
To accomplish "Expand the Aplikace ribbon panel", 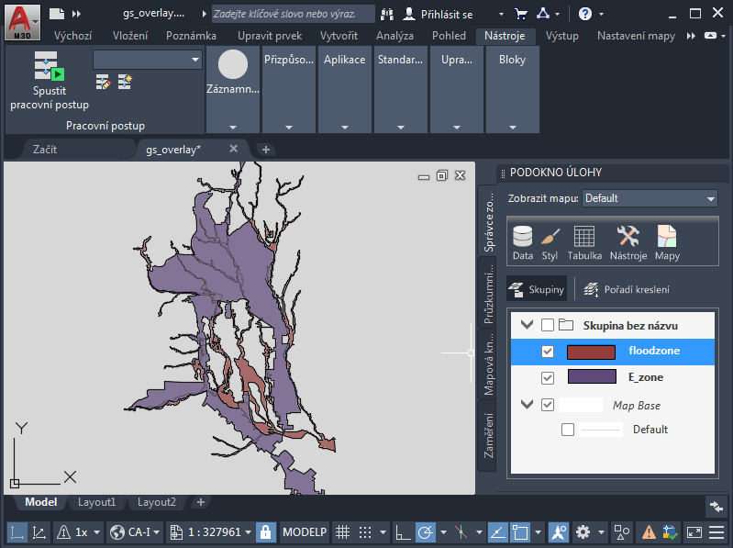I will pos(345,128).
